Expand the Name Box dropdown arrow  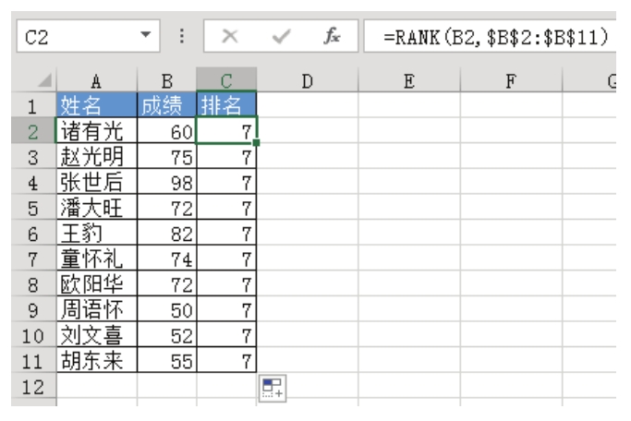[145, 37]
